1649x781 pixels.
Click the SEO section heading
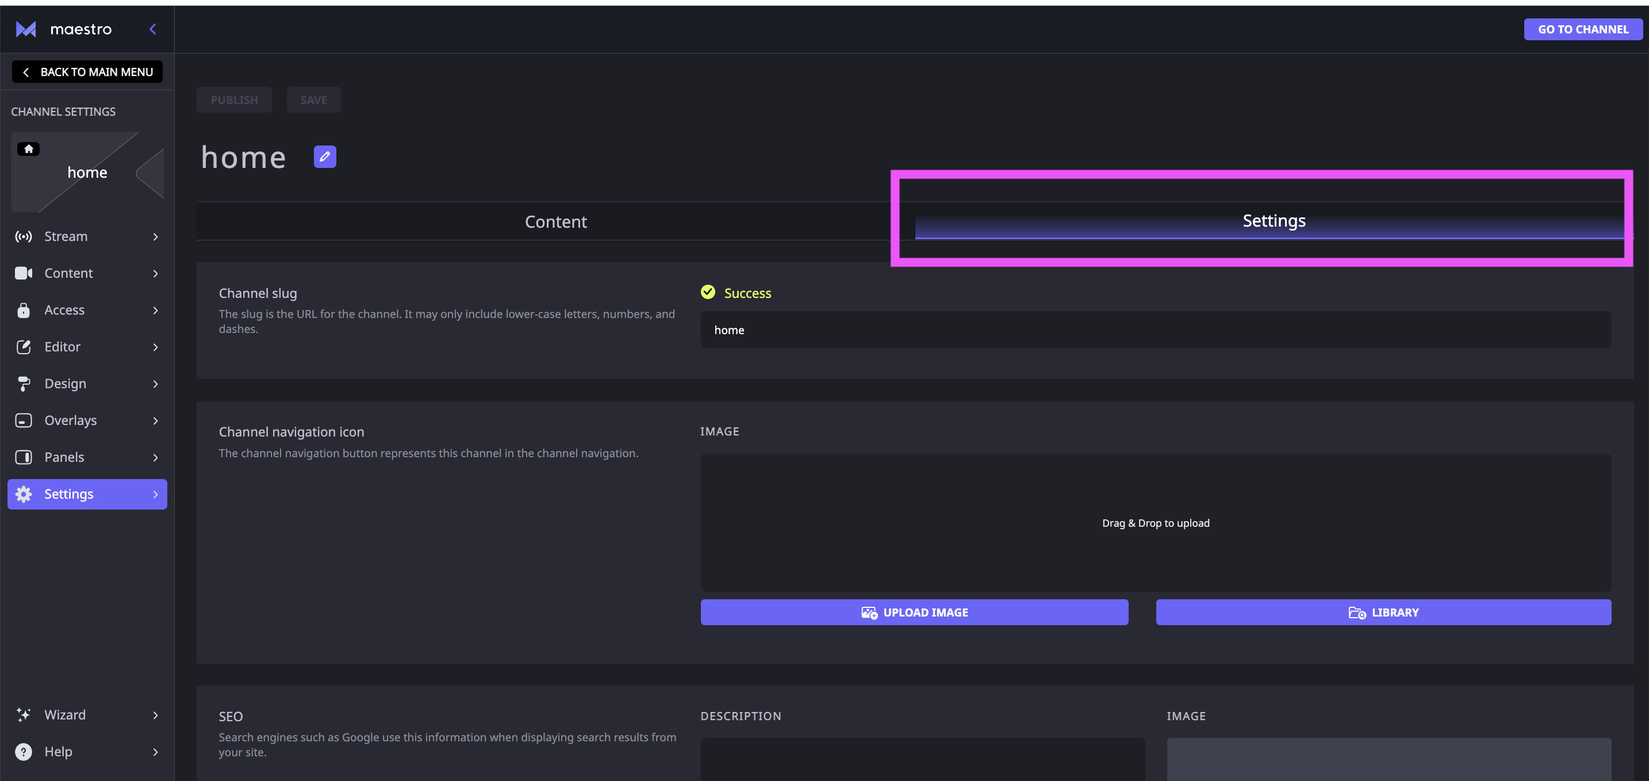click(231, 717)
